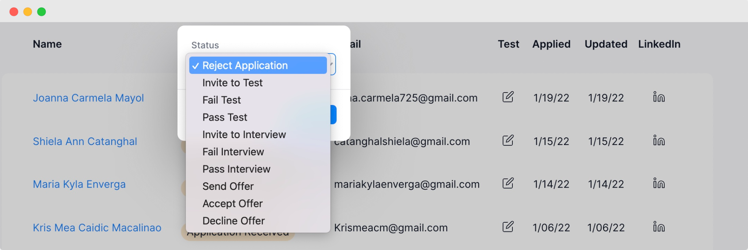Image resolution: width=748 pixels, height=250 pixels.
Task: Open LinkedIn icon in Joanna Carmela Mayol row
Action: click(659, 97)
